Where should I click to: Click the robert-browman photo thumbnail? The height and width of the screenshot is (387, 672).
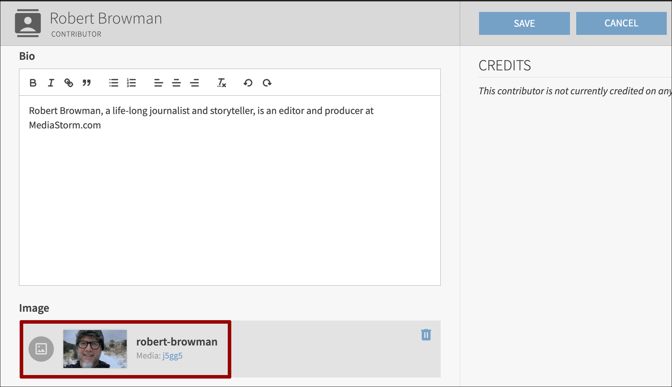pos(95,349)
